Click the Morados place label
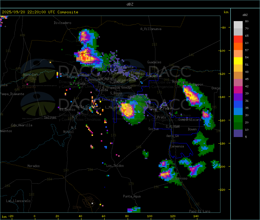Image resolution: width=260 pixels, height=220 pixels. click(x=34, y=166)
